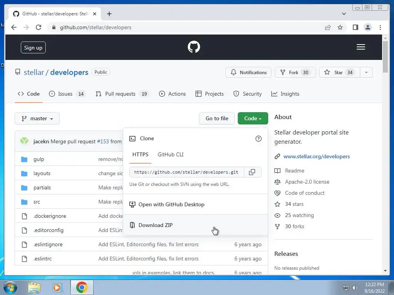
Task: Click the volume speaker icon in tray
Action: [x=355, y=288]
